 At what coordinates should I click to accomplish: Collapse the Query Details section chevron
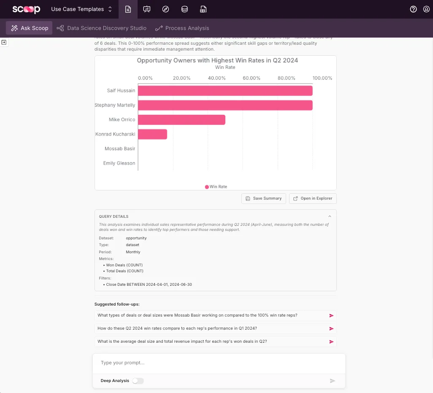(x=330, y=216)
